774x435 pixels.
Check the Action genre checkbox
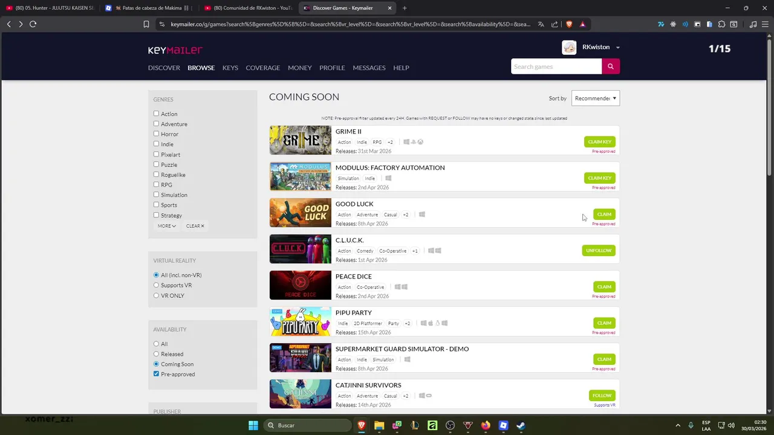tap(156, 114)
